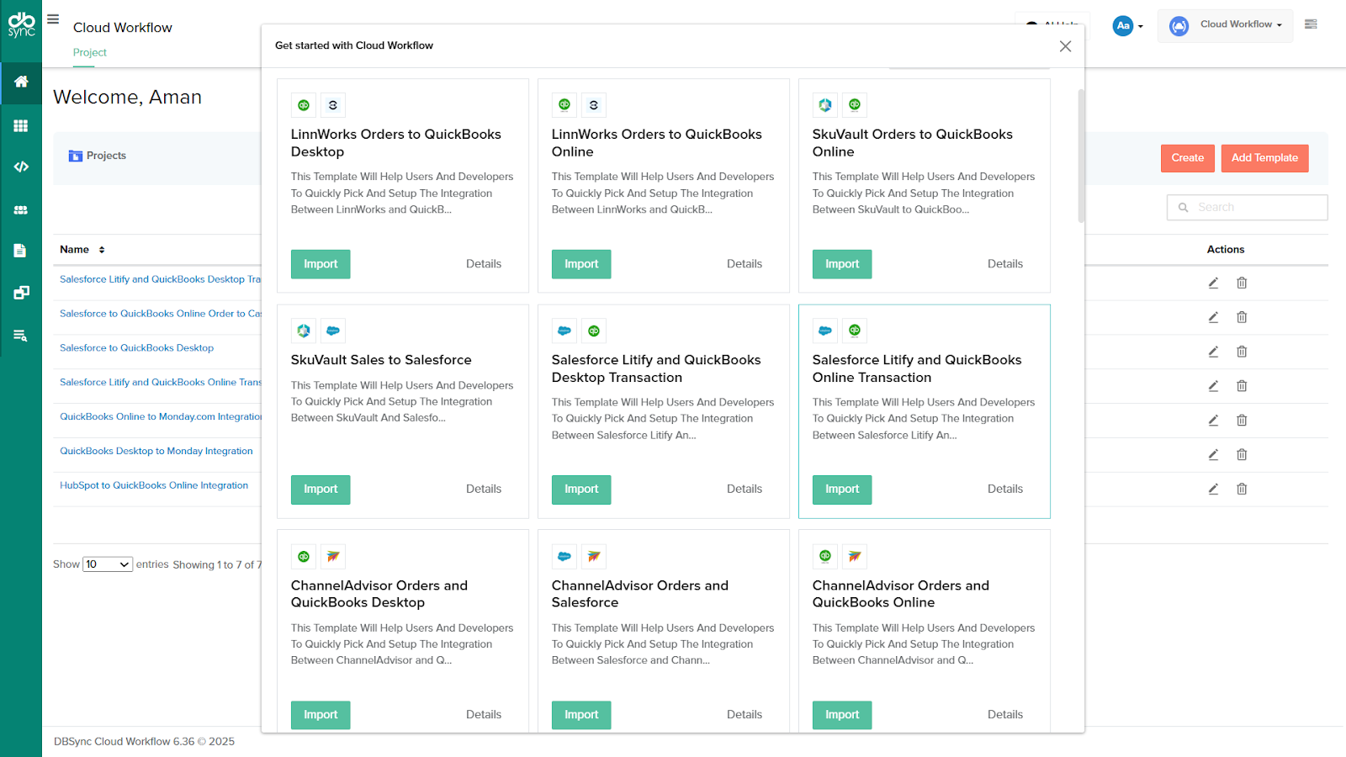Switch to the Project tab
This screenshot has width=1346, height=757.
89,52
